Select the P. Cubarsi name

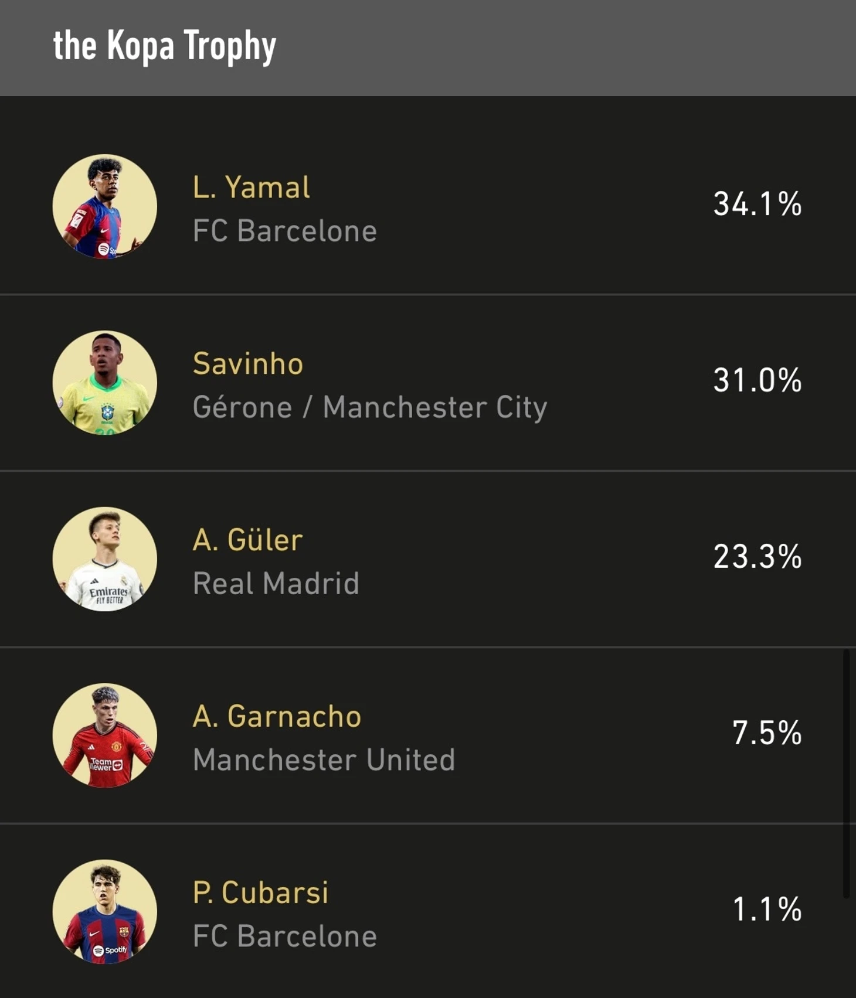260,893
